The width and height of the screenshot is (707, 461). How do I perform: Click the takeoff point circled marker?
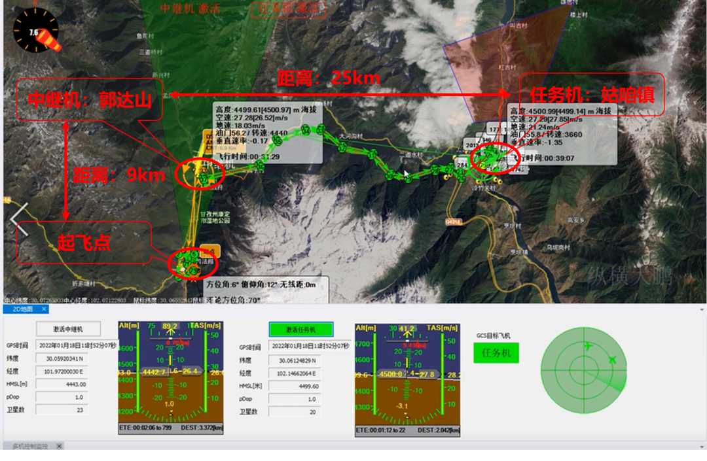click(185, 264)
